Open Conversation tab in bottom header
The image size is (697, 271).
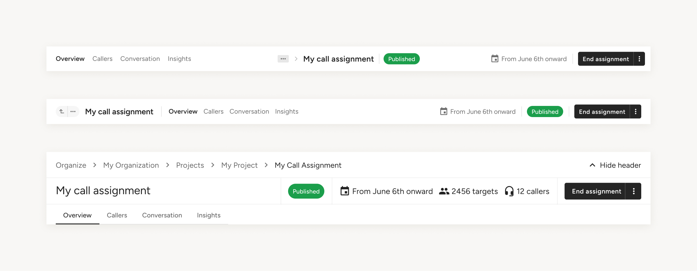[162, 215]
